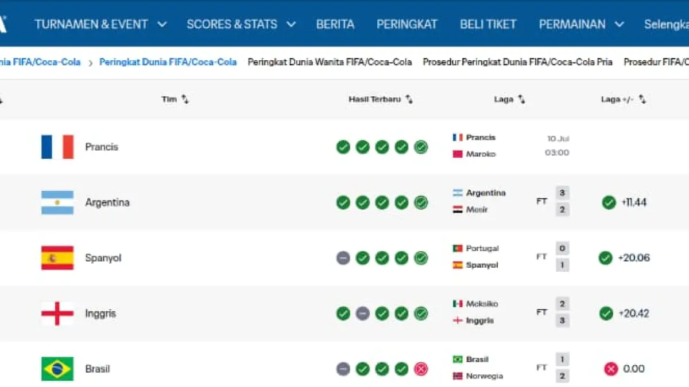This screenshot has height=387, width=689.
Task: Open the Inggris team name
Action: pos(100,314)
